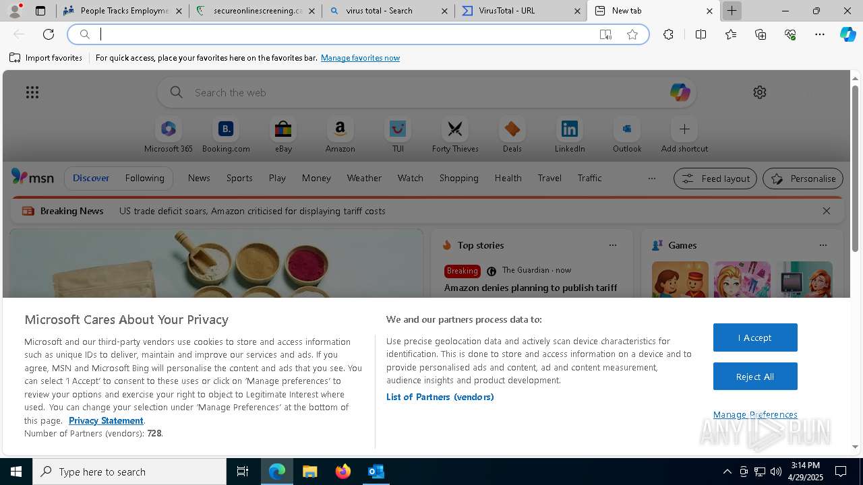Open LinkedIn shortcut

pyautogui.click(x=570, y=135)
